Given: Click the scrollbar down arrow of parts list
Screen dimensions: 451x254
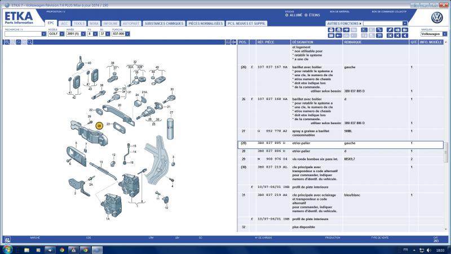Looking at the screenshot, I should (x=446, y=229).
